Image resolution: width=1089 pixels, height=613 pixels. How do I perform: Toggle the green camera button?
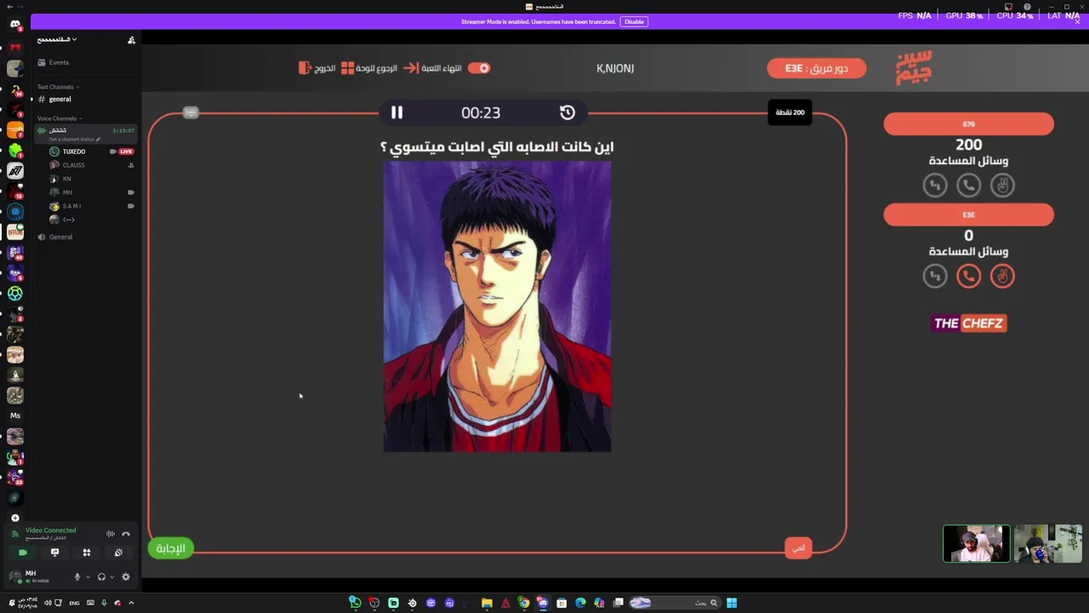coord(23,553)
